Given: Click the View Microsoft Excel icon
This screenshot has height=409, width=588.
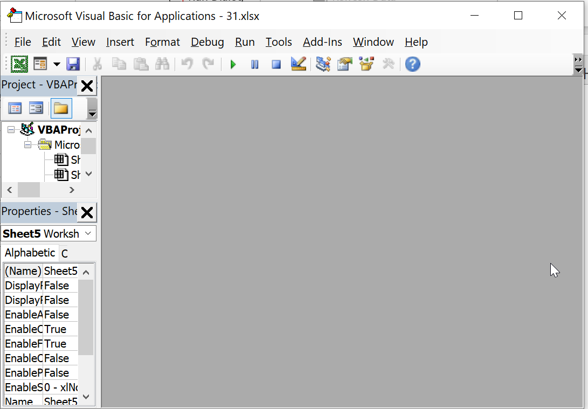Looking at the screenshot, I should coord(19,64).
